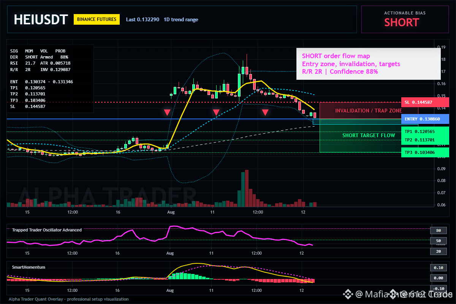This screenshot has height=304, width=456.
Task: Click the 0.06 price axis label
Action: tap(441, 205)
